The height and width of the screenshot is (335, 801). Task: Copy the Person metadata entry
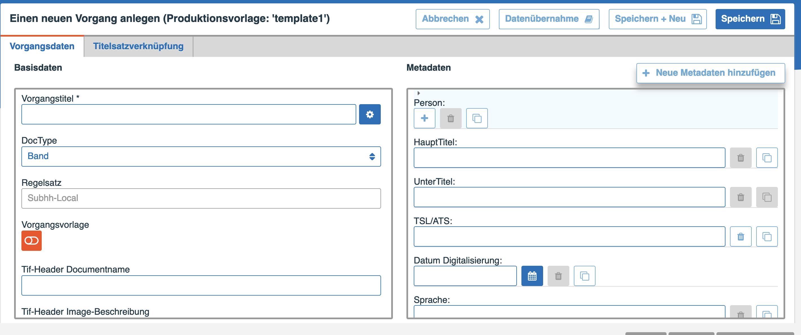click(x=477, y=118)
